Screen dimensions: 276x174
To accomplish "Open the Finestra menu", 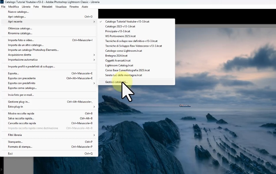I will [74, 7].
